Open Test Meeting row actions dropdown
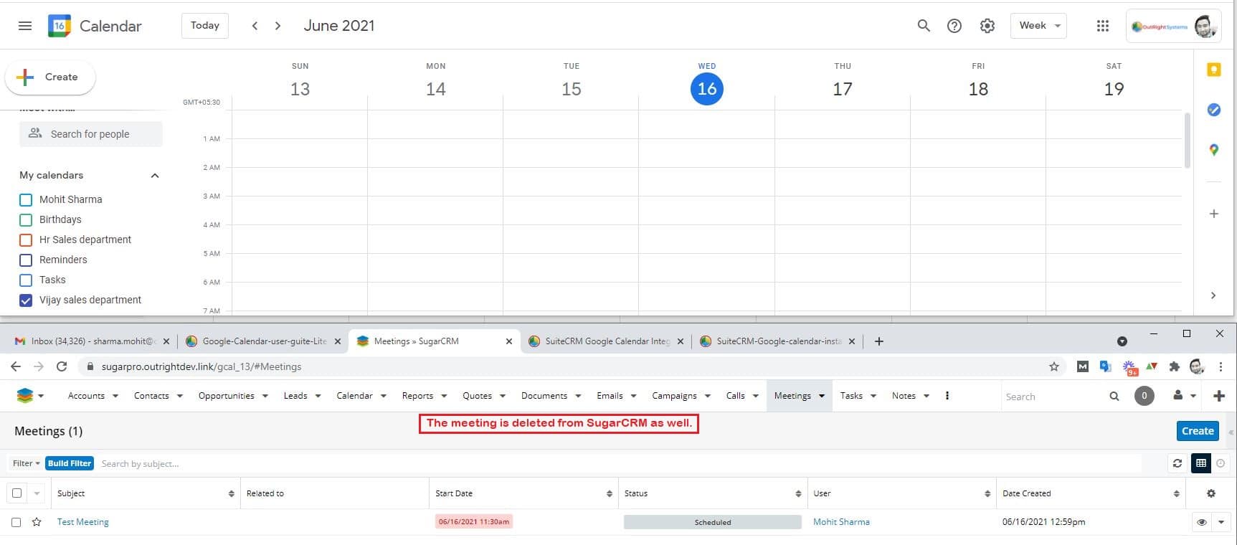This screenshot has height=545, width=1237. coord(1221,522)
